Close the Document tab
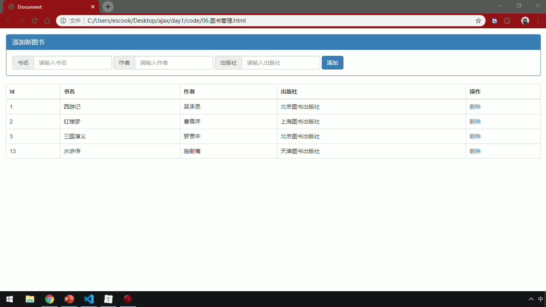The image size is (546, 307). [x=93, y=7]
